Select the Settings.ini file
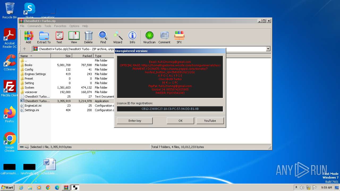340x191 pixels. click(66, 110)
